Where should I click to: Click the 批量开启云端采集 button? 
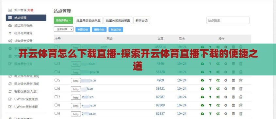click(89, 20)
